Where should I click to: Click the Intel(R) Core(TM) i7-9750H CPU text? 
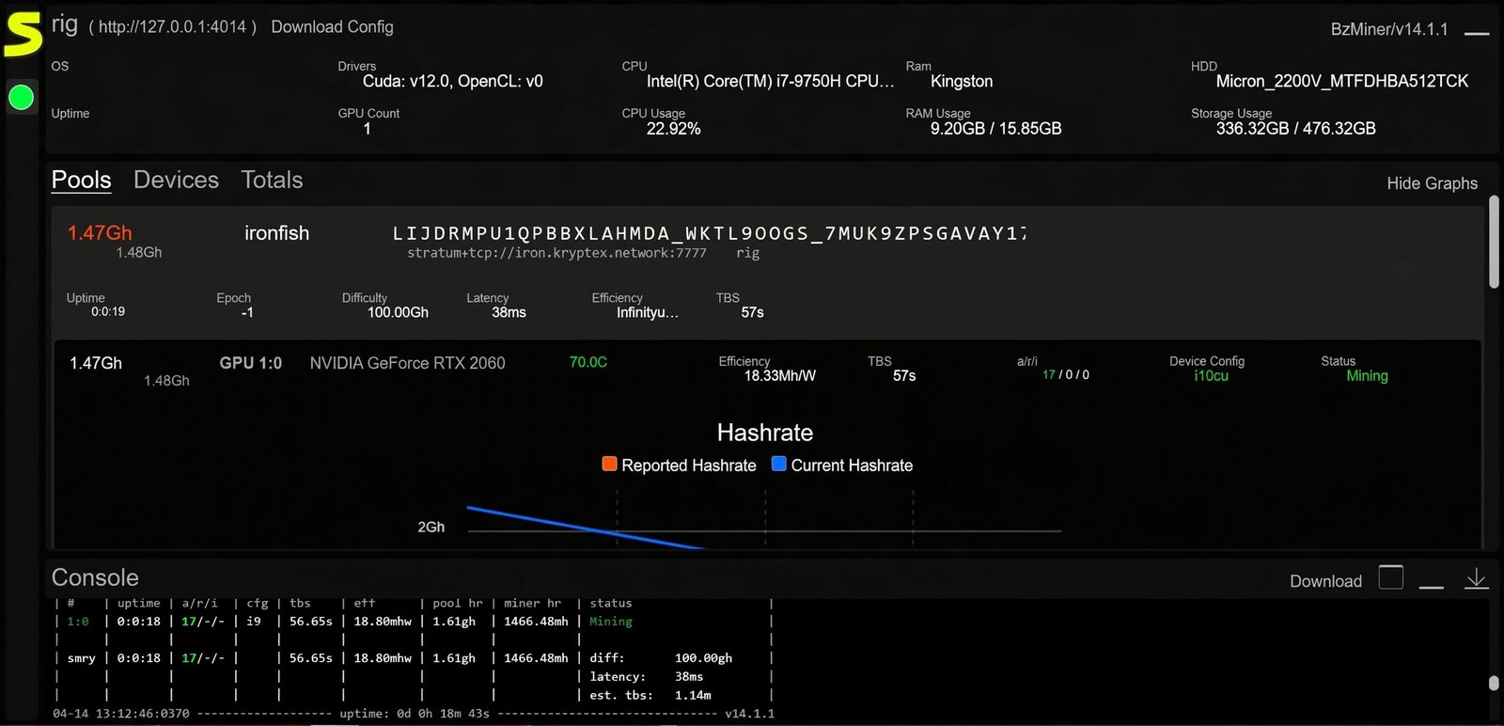771,82
